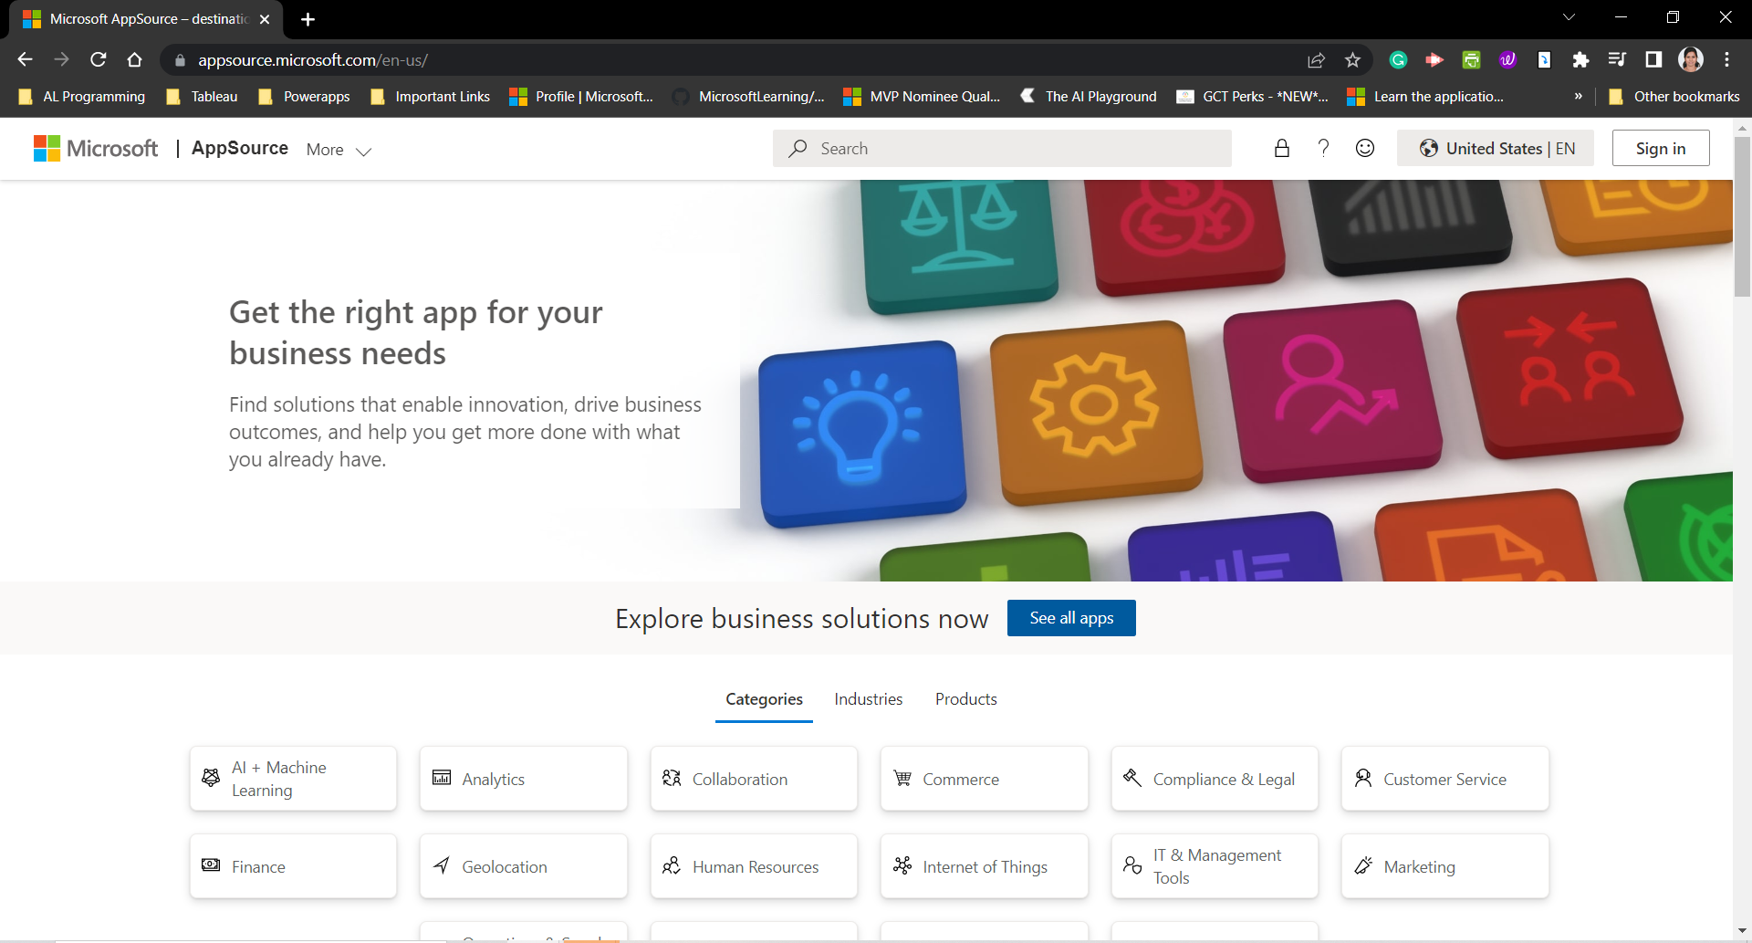Open the Geolocation category

point(524,866)
